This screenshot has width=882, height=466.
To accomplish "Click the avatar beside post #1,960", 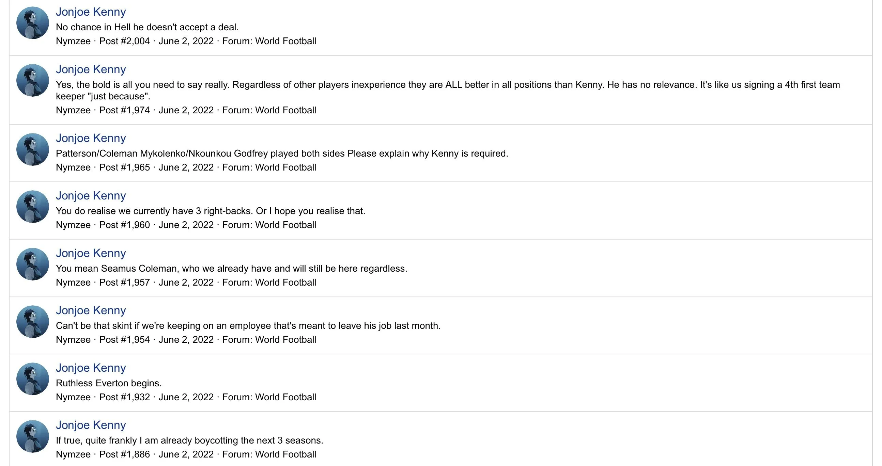I will pos(32,207).
